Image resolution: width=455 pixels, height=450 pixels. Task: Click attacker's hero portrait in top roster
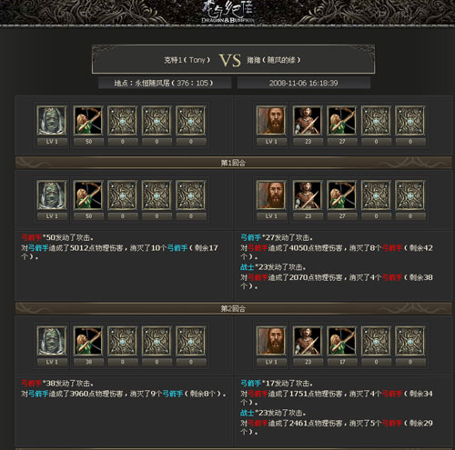click(52, 121)
